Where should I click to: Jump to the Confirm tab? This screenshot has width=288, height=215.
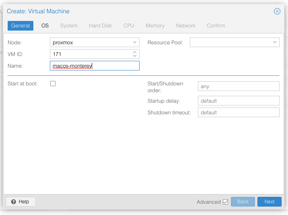(x=216, y=25)
